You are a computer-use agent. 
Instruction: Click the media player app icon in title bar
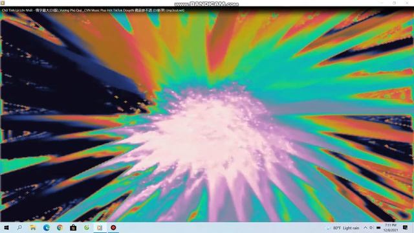pyautogui.click(x=3, y=3)
